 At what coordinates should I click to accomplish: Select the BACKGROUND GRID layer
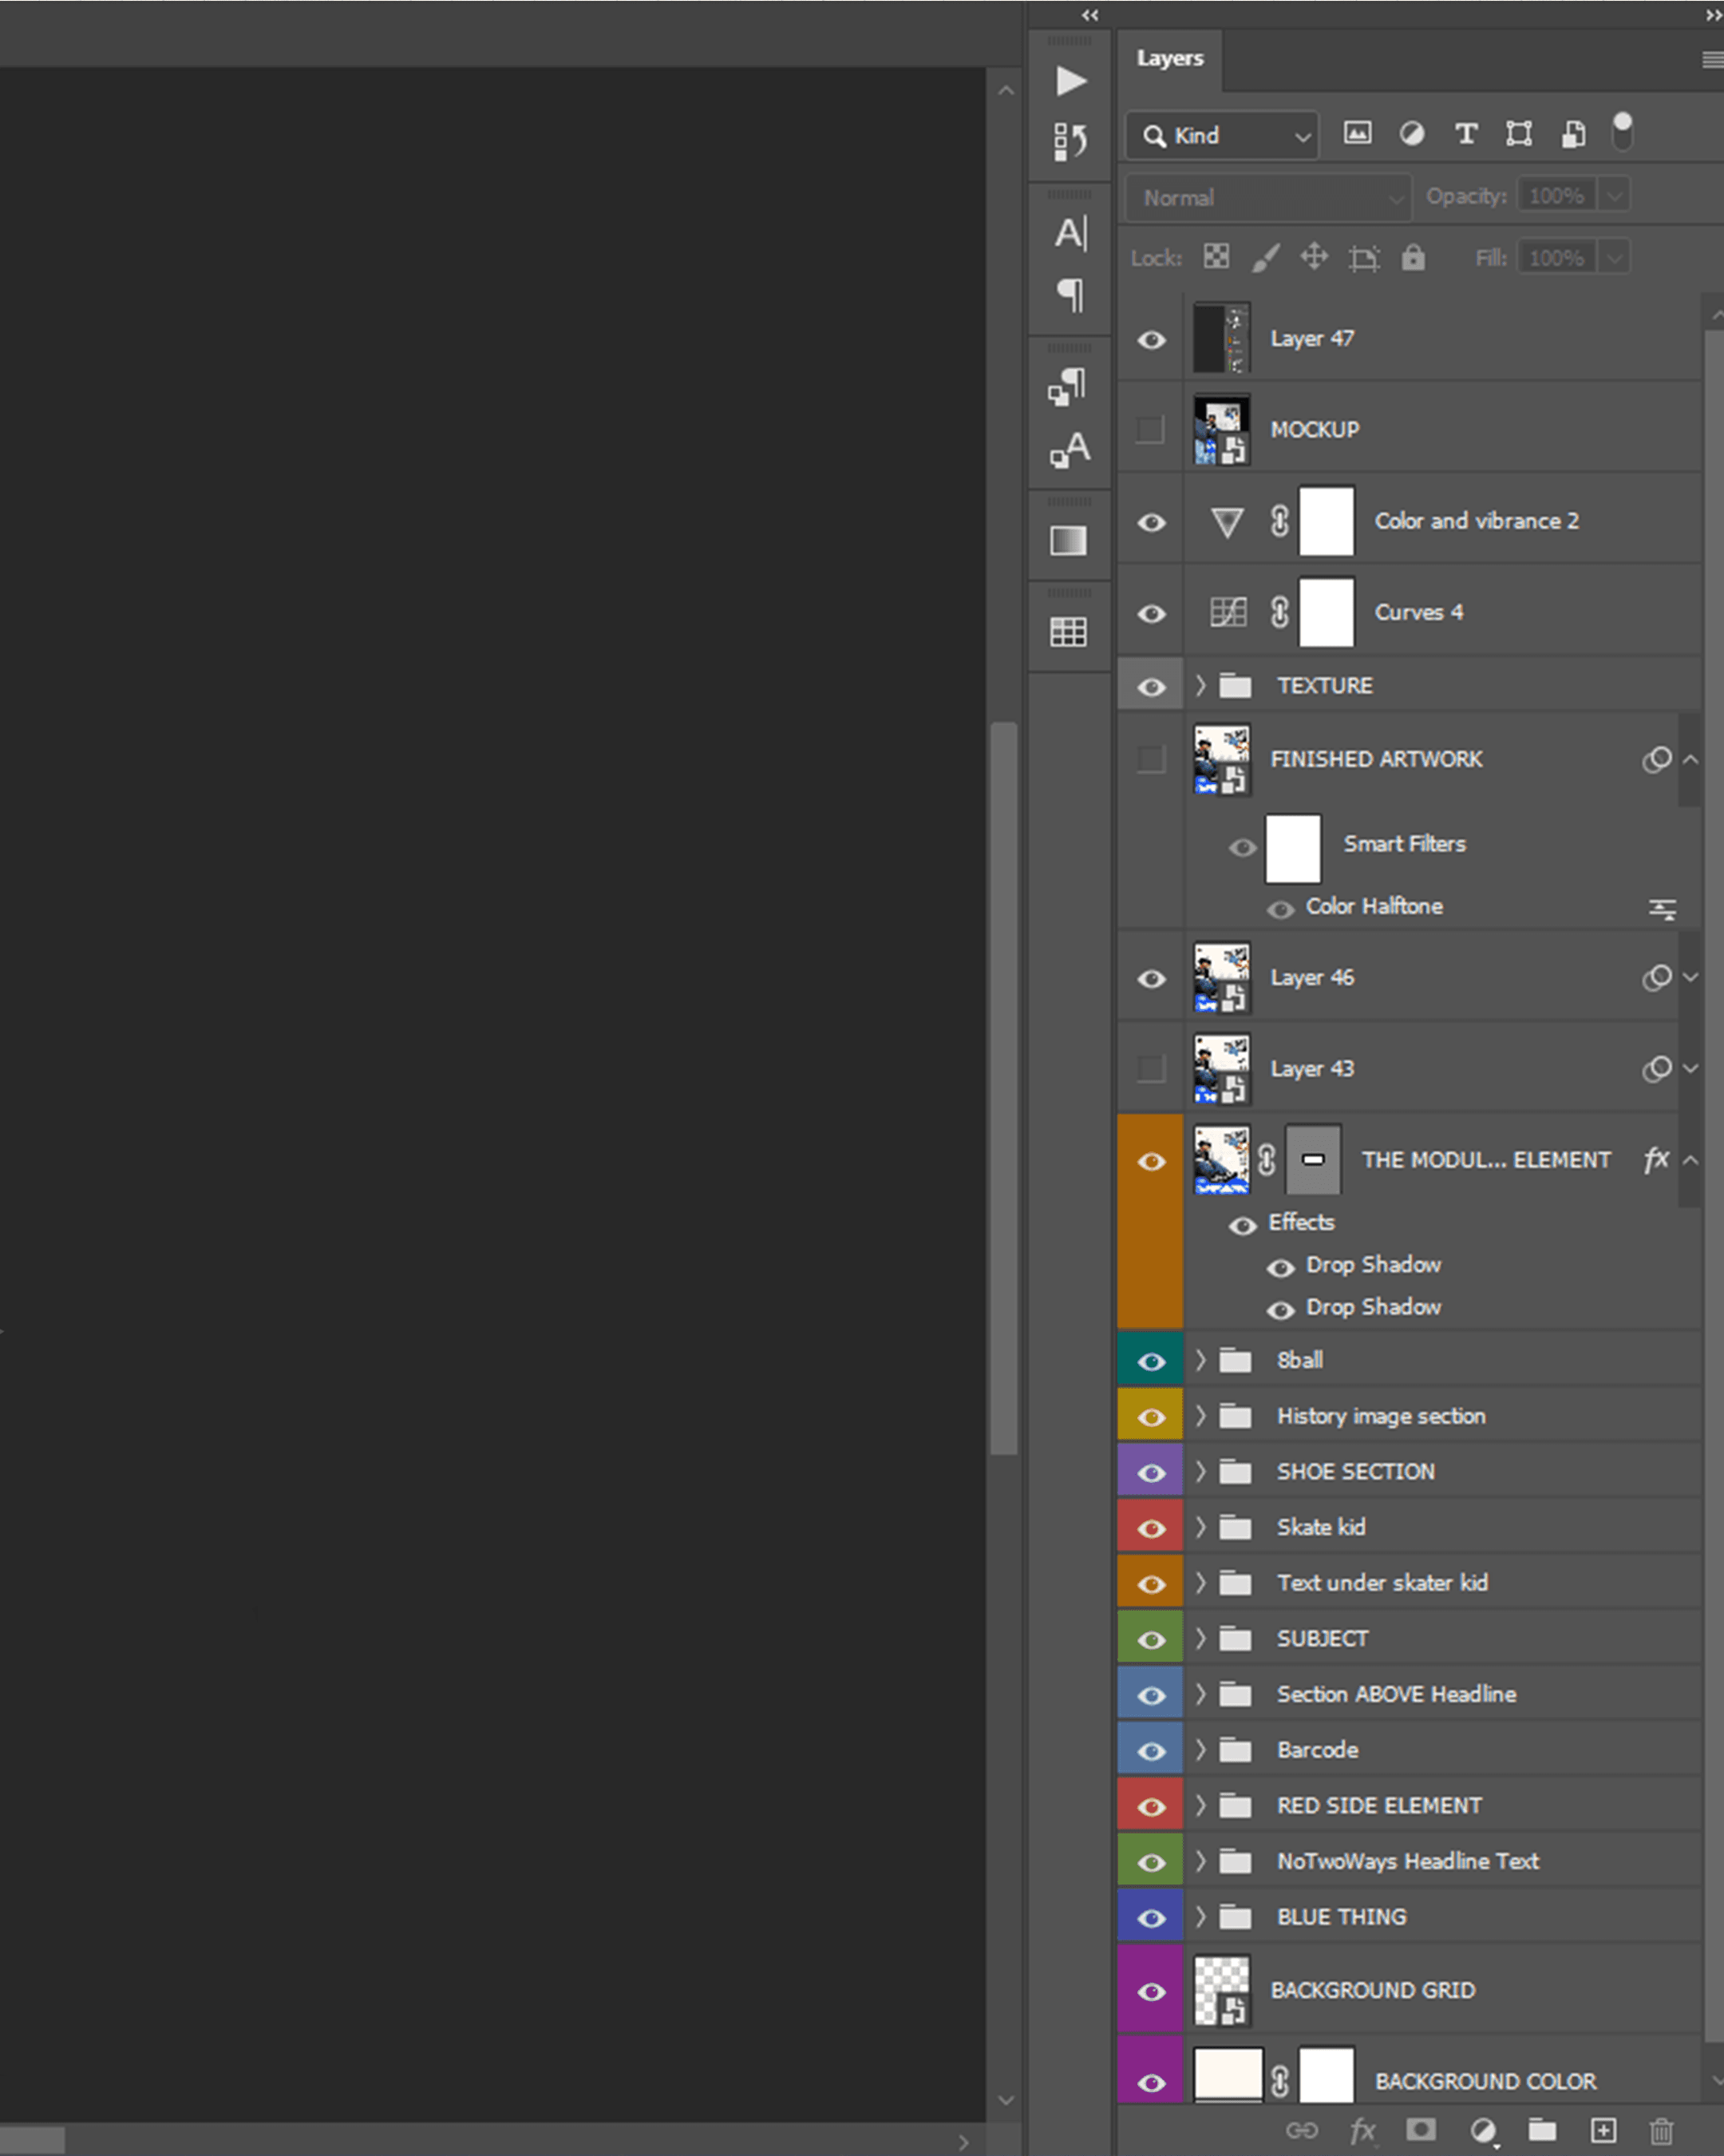tap(1372, 1990)
